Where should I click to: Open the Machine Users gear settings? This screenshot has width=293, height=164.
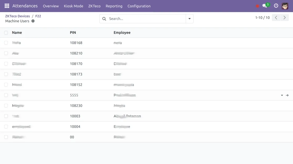pos(33,21)
